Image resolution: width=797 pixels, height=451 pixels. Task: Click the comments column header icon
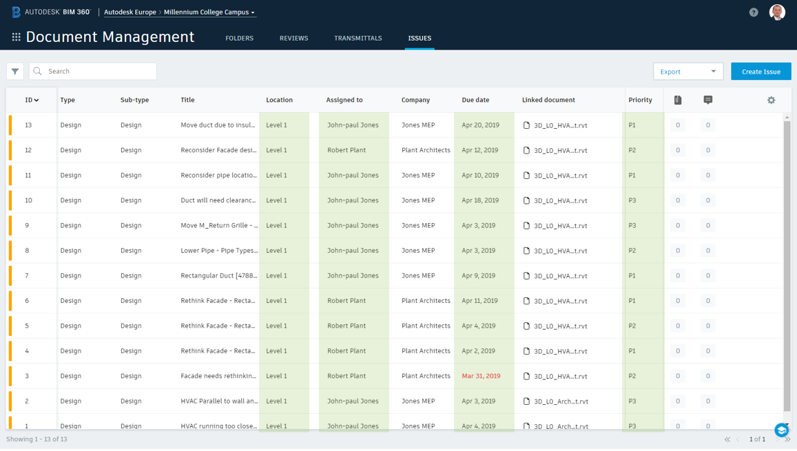coord(707,100)
